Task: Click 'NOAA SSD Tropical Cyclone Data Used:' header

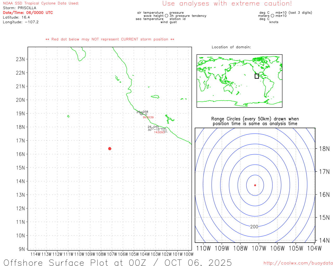Action: pyautogui.click(x=41, y=3)
